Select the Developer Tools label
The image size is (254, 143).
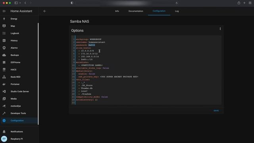[x=18, y=113]
